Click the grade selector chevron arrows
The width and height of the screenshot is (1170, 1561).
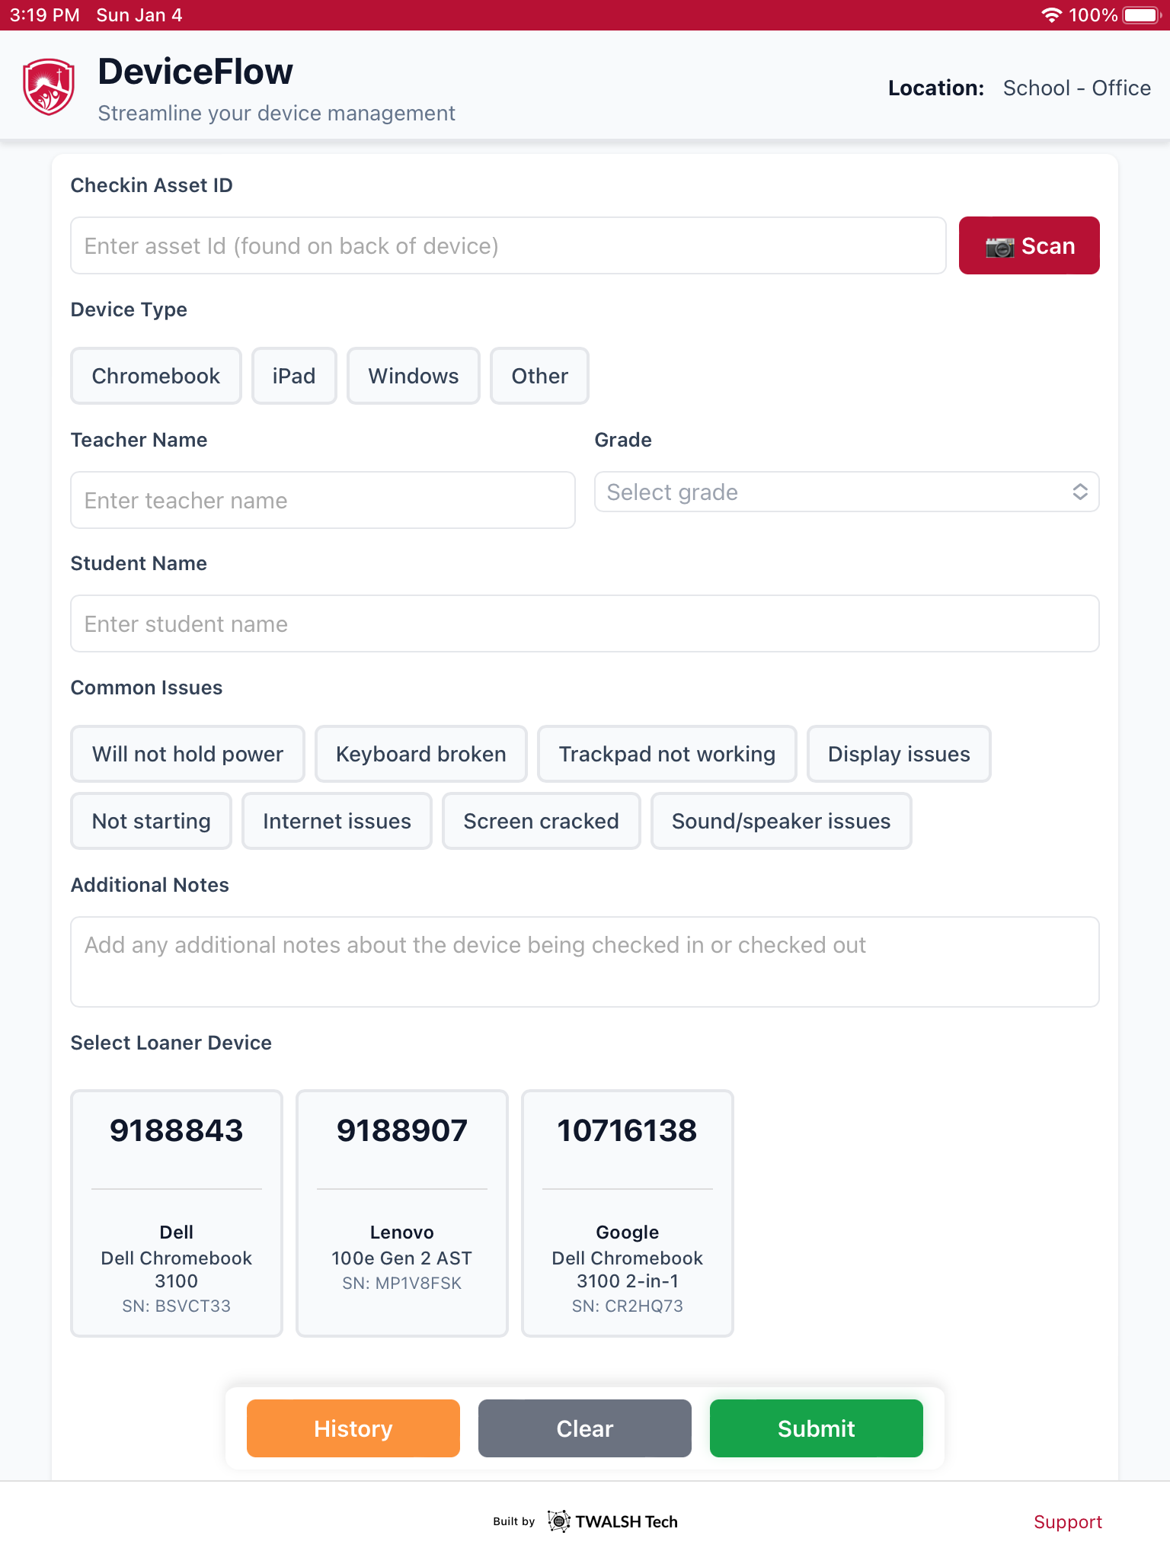click(1079, 492)
